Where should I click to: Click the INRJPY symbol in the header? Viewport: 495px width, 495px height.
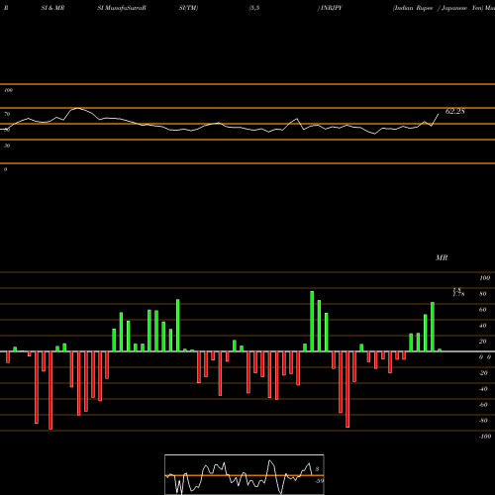[331, 8]
